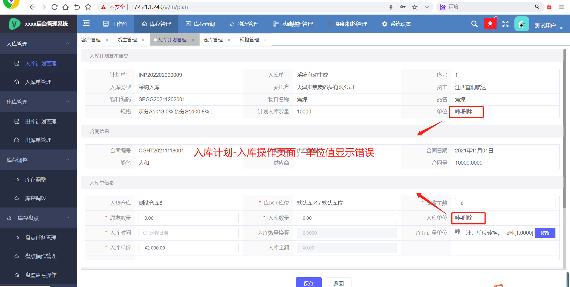The height and width of the screenshot is (287, 570).
Task: Click the 返回 button
Action: tap(338, 283)
